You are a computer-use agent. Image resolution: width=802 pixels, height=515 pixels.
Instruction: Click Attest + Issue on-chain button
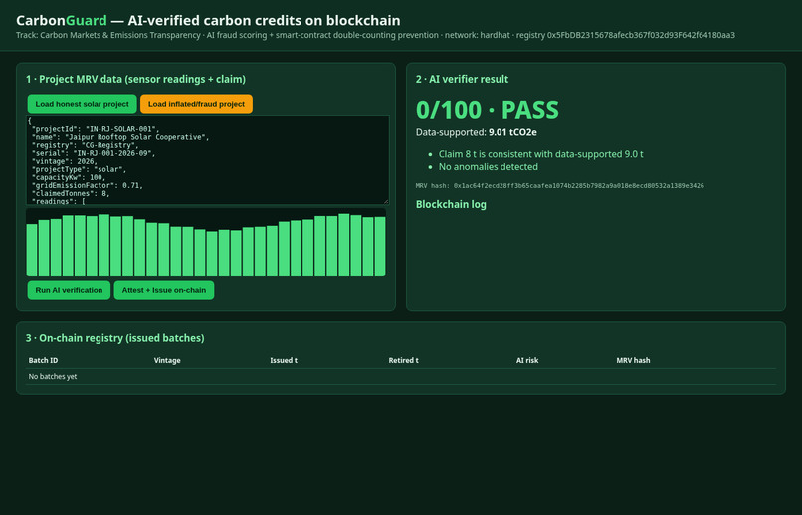click(163, 290)
